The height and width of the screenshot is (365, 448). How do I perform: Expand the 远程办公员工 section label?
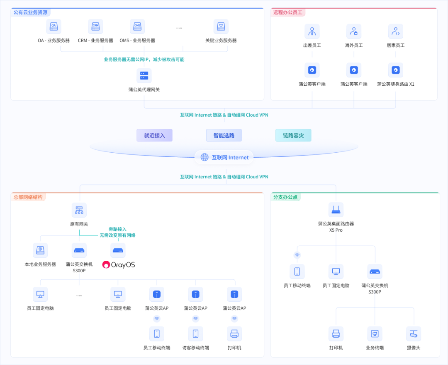click(x=287, y=12)
